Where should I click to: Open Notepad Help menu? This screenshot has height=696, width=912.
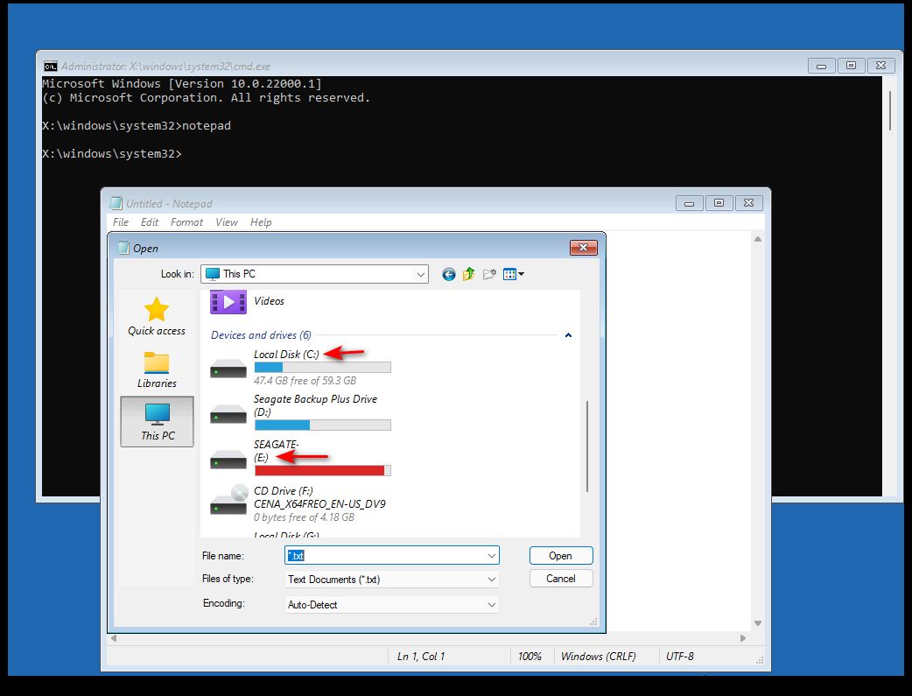pyautogui.click(x=261, y=222)
